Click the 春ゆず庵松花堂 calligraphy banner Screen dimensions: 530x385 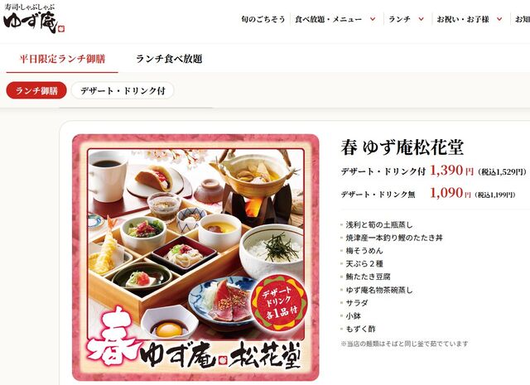tap(195, 352)
